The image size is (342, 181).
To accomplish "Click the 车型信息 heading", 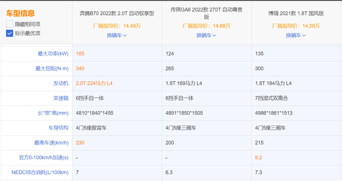I will [x=20, y=13].
